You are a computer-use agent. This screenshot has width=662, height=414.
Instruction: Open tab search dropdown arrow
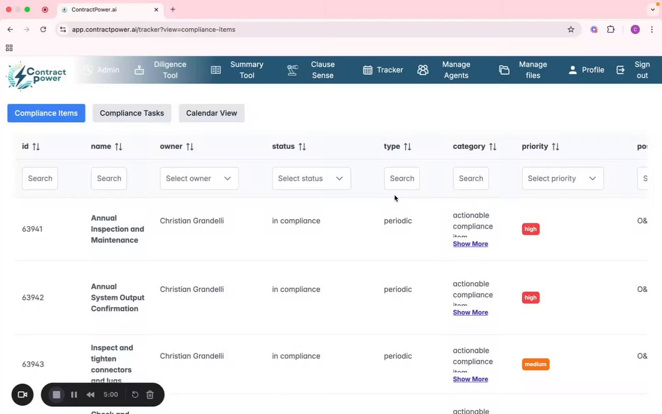(653, 9)
